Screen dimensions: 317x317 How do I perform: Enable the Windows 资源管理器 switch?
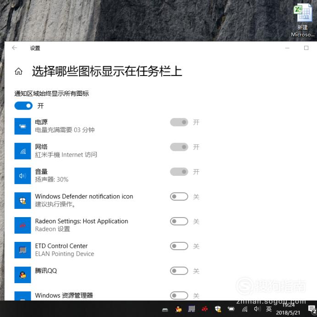click(179, 295)
